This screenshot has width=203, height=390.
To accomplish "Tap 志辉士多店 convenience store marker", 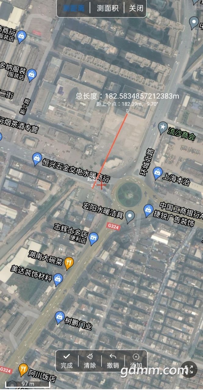I will [94, 239].
